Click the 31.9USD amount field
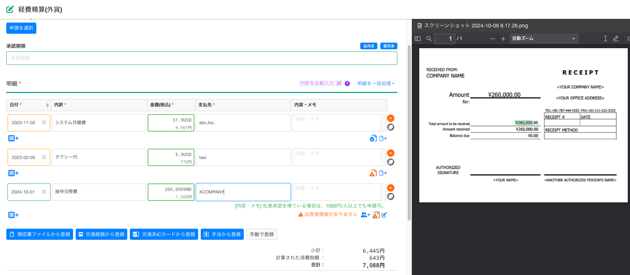 [171, 123]
